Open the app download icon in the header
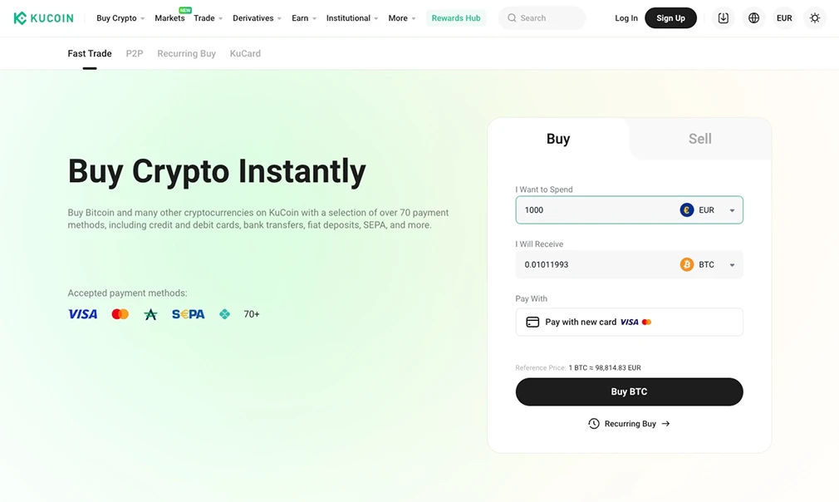 point(723,17)
